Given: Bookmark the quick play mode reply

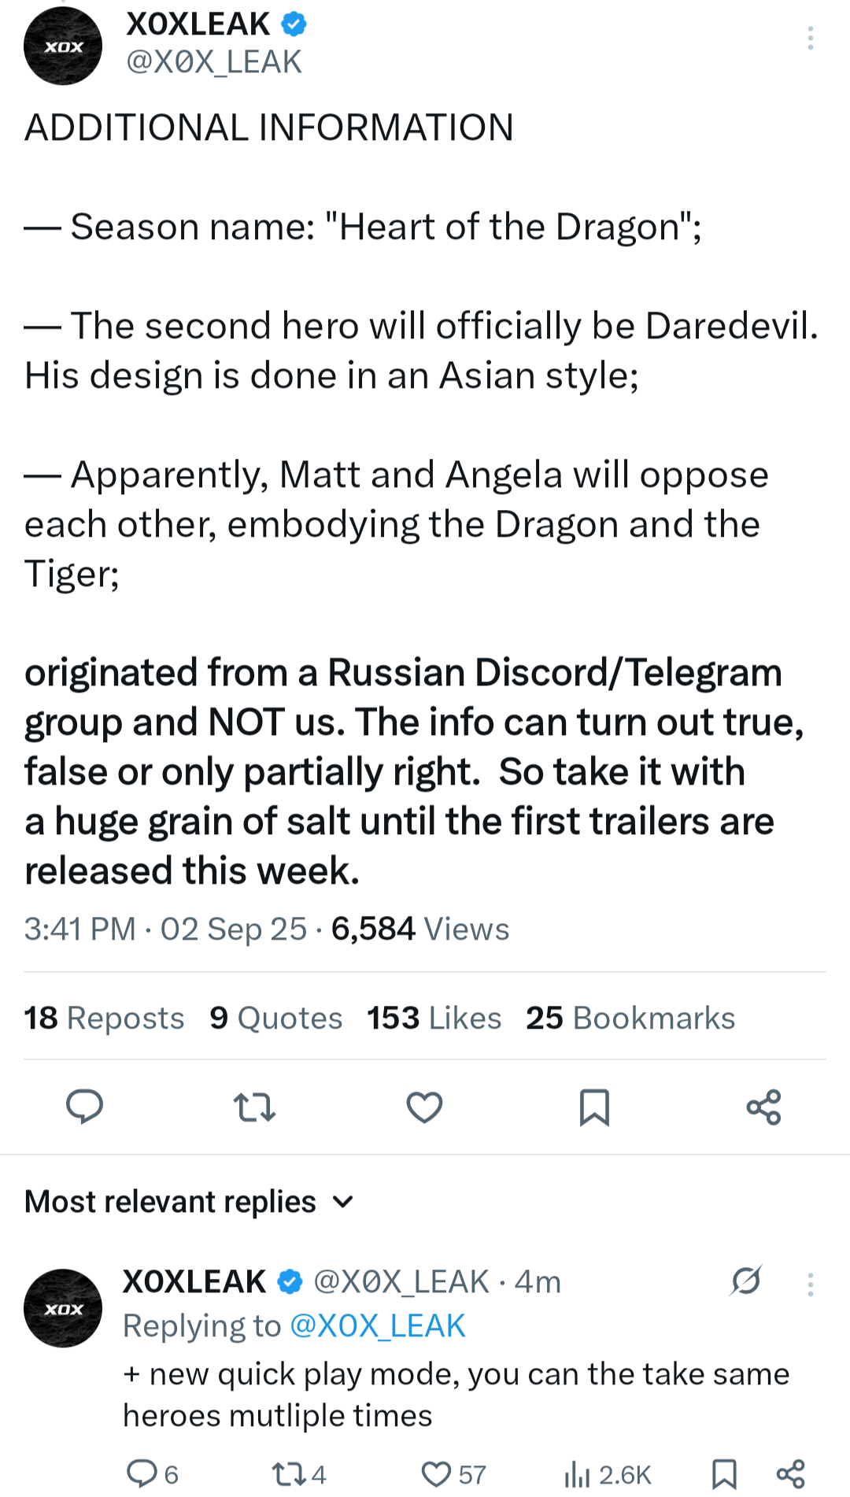Looking at the screenshot, I should click(x=724, y=1473).
